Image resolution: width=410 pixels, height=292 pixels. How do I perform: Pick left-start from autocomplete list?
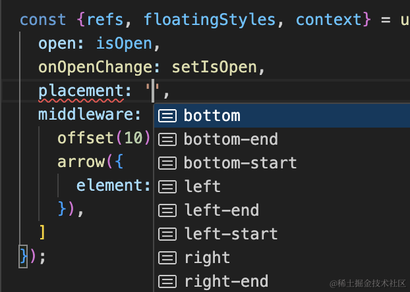pyautogui.click(x=230, y=234)
